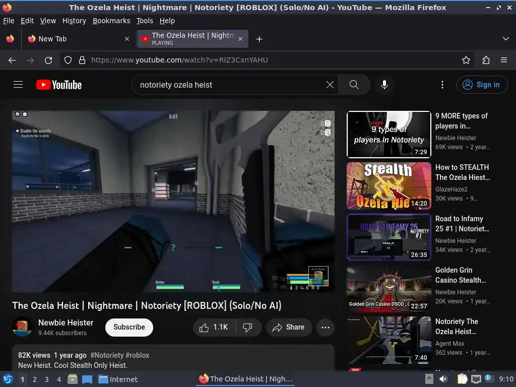The width and height of the screenshot is (516, 387).
Task: Open YouTube settings three-dot menu
Action: point(442,85)
